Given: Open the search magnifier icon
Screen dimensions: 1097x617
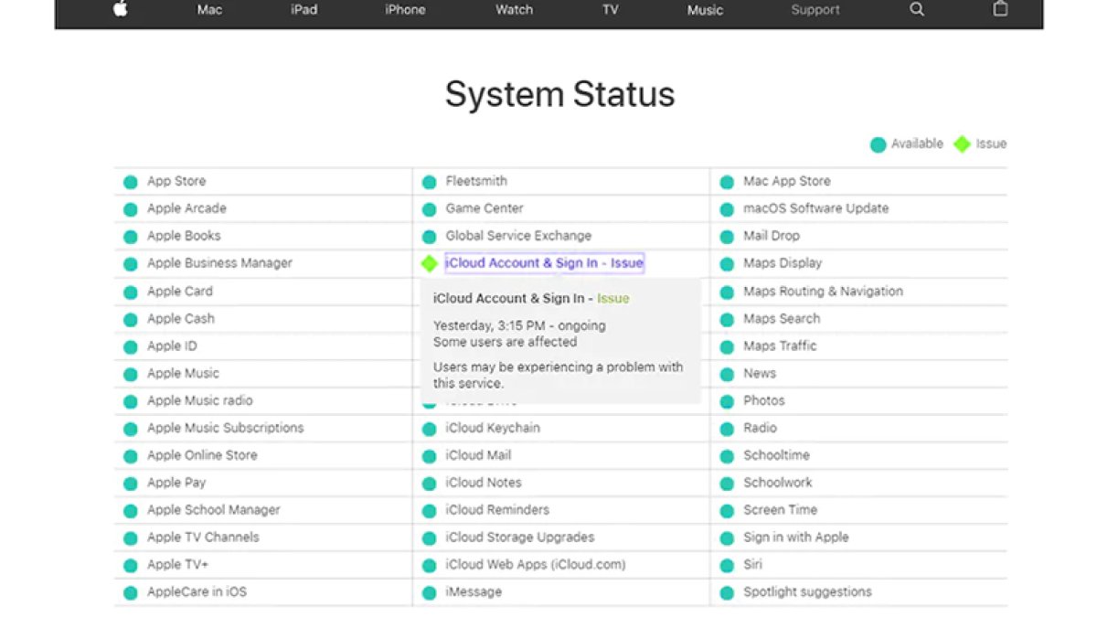Looking at the screenshot, I should click(917, 10).
